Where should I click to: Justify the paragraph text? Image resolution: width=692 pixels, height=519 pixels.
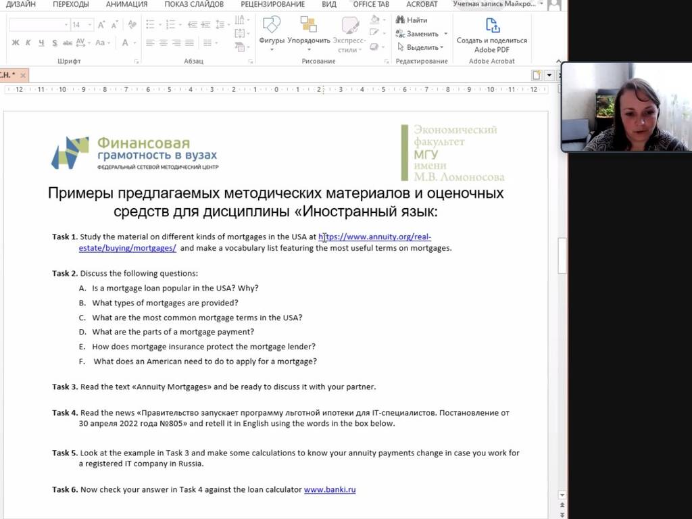click(189, 43)
